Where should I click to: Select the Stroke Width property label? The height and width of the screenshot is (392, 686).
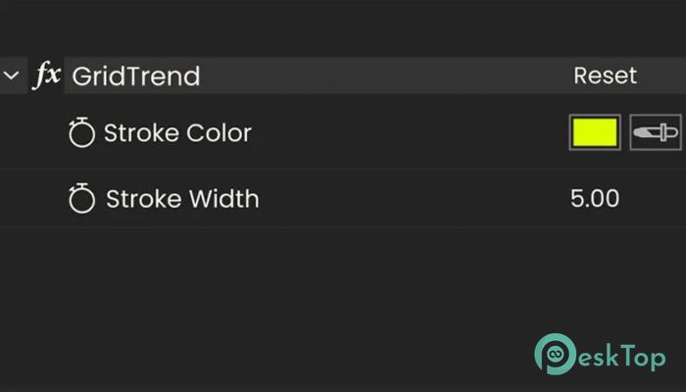pyautogui.click(x=182, y=200)
